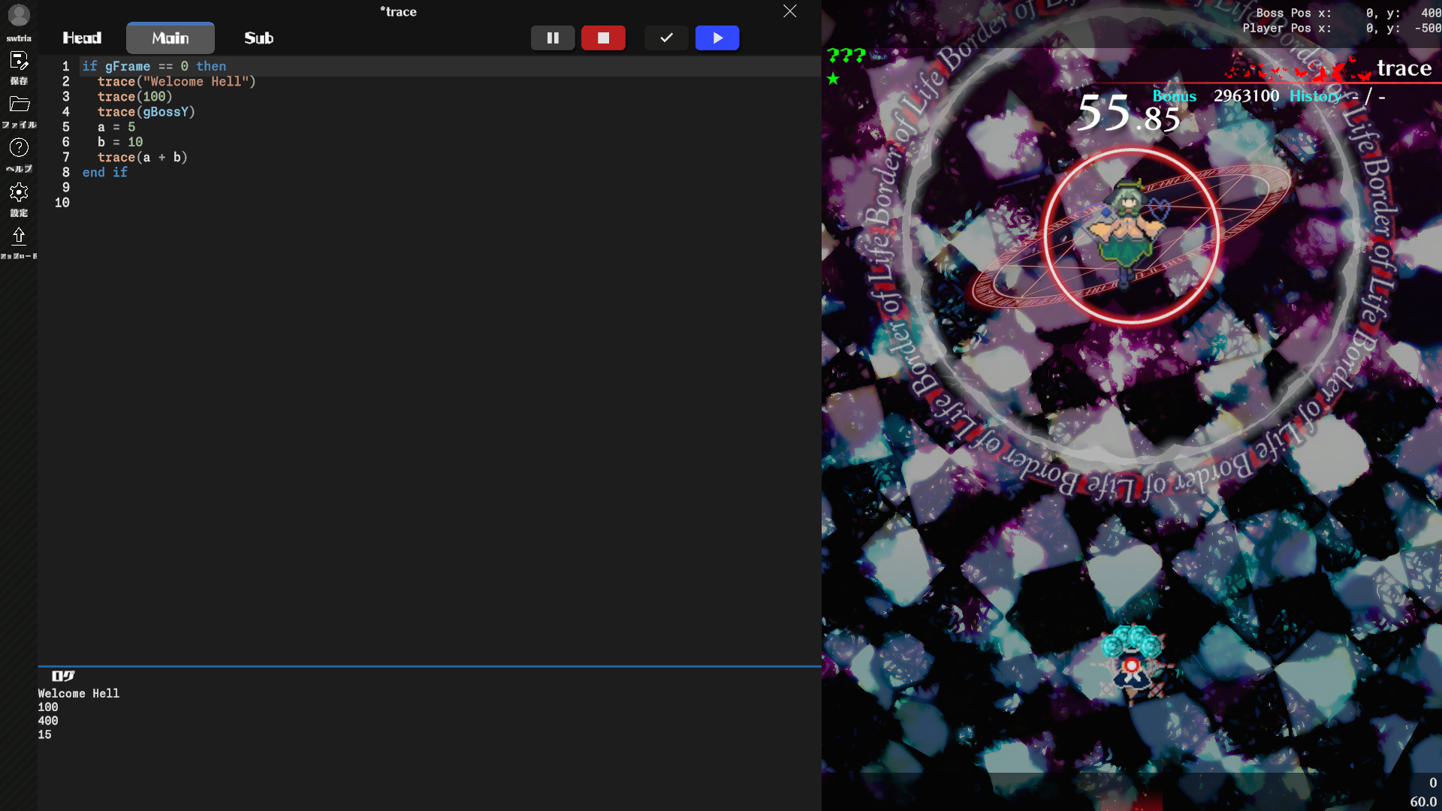Click the green star icon in game view
The height and width of the screenshot is (811, 1442).
(x=833, y=78)
